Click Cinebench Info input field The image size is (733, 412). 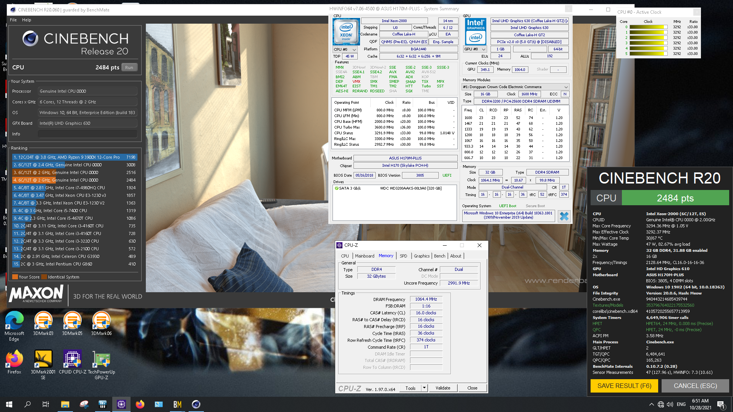tap(87, 134)
